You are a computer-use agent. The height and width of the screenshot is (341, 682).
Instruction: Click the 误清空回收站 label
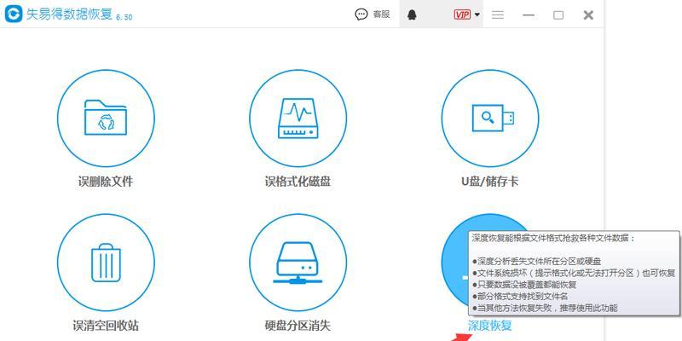[106, 326]
